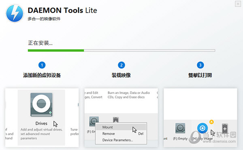Image resolution: width=243 pixels, height=150 pixels.
Task: Select the Mount context menu entry
Action: point(121,127)
